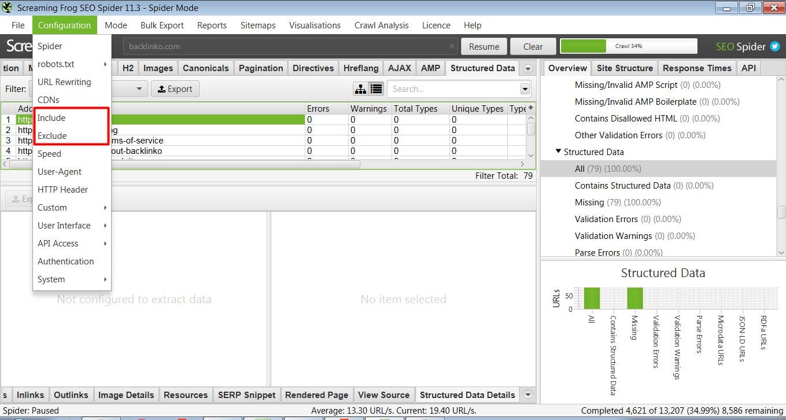This screenshot has height=420, width=786.
Task: Open the Visualisations menu
Action: (315, 25)
